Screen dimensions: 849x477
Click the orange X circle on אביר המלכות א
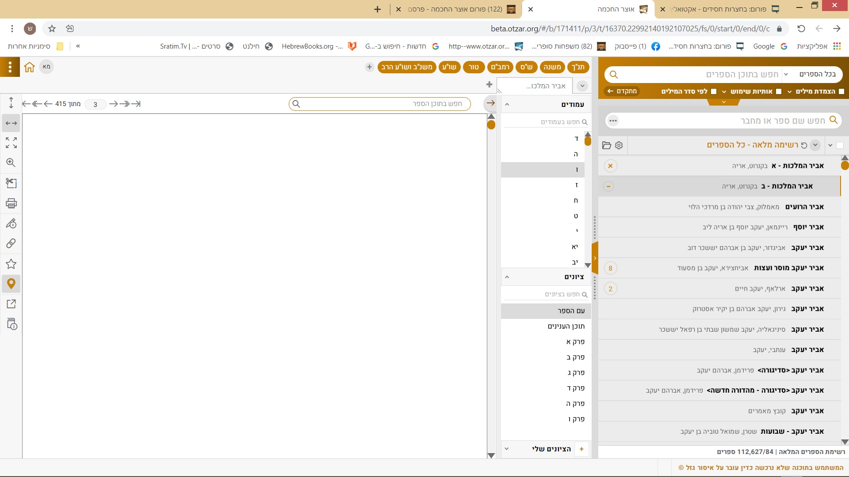[x=610, y=166]
